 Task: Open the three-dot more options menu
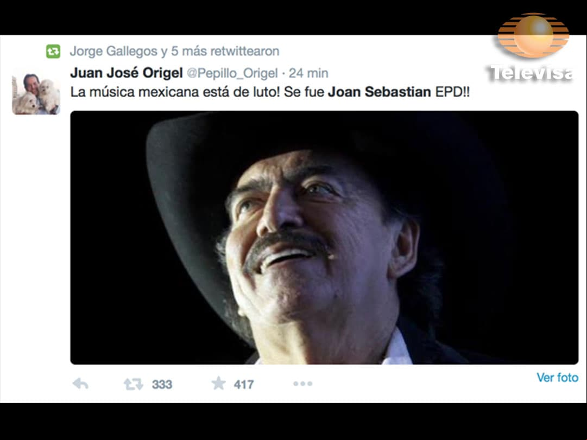303,384
